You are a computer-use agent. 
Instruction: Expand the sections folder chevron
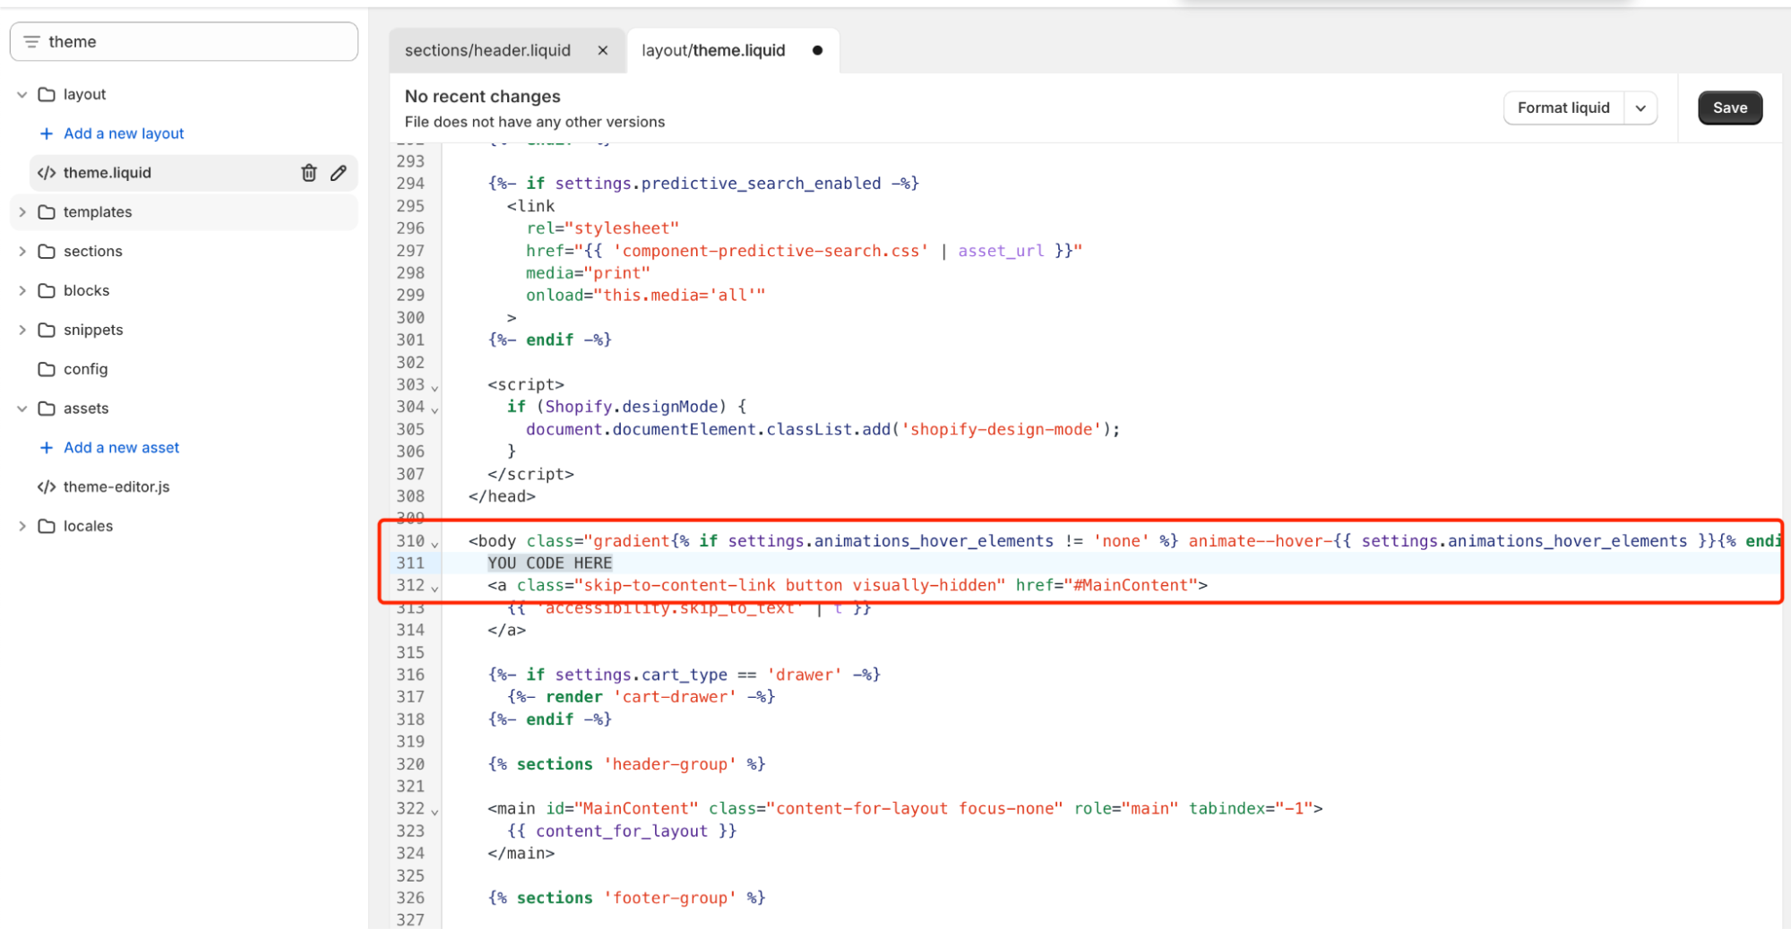22,252
